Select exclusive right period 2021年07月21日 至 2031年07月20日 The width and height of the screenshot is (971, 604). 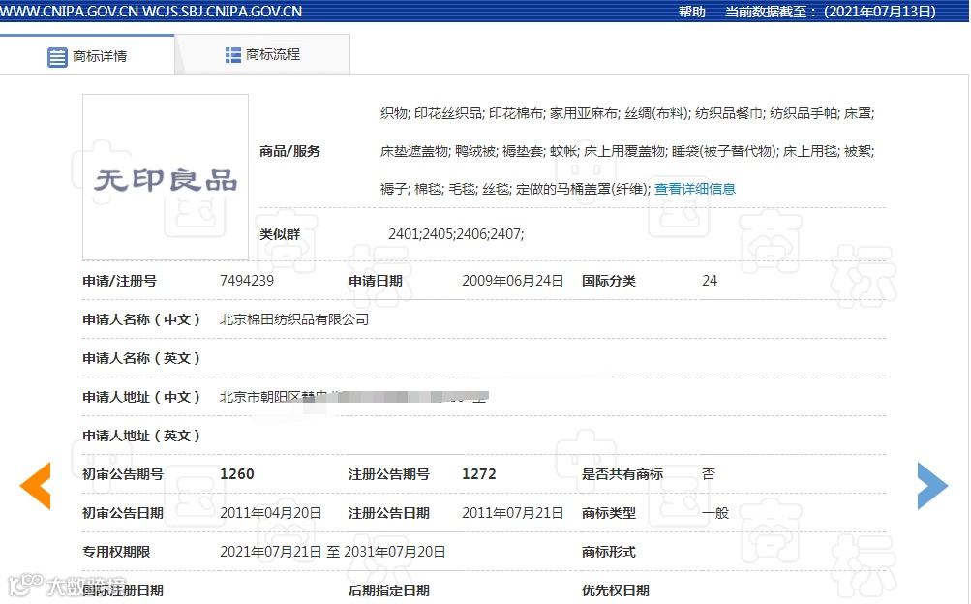point(333,552)
